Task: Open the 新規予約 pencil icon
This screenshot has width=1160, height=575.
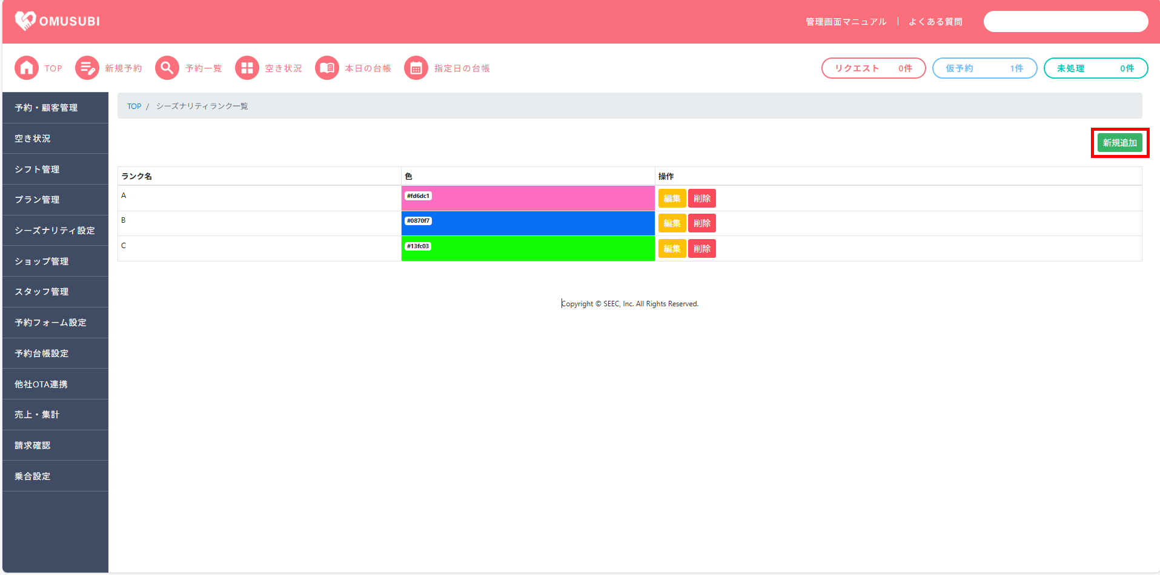Action: point(87,68)
